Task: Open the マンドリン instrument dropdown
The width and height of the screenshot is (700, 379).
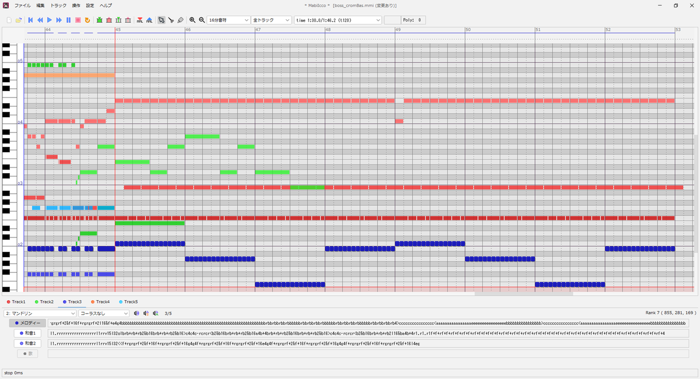Action: (x=40, y=313)
